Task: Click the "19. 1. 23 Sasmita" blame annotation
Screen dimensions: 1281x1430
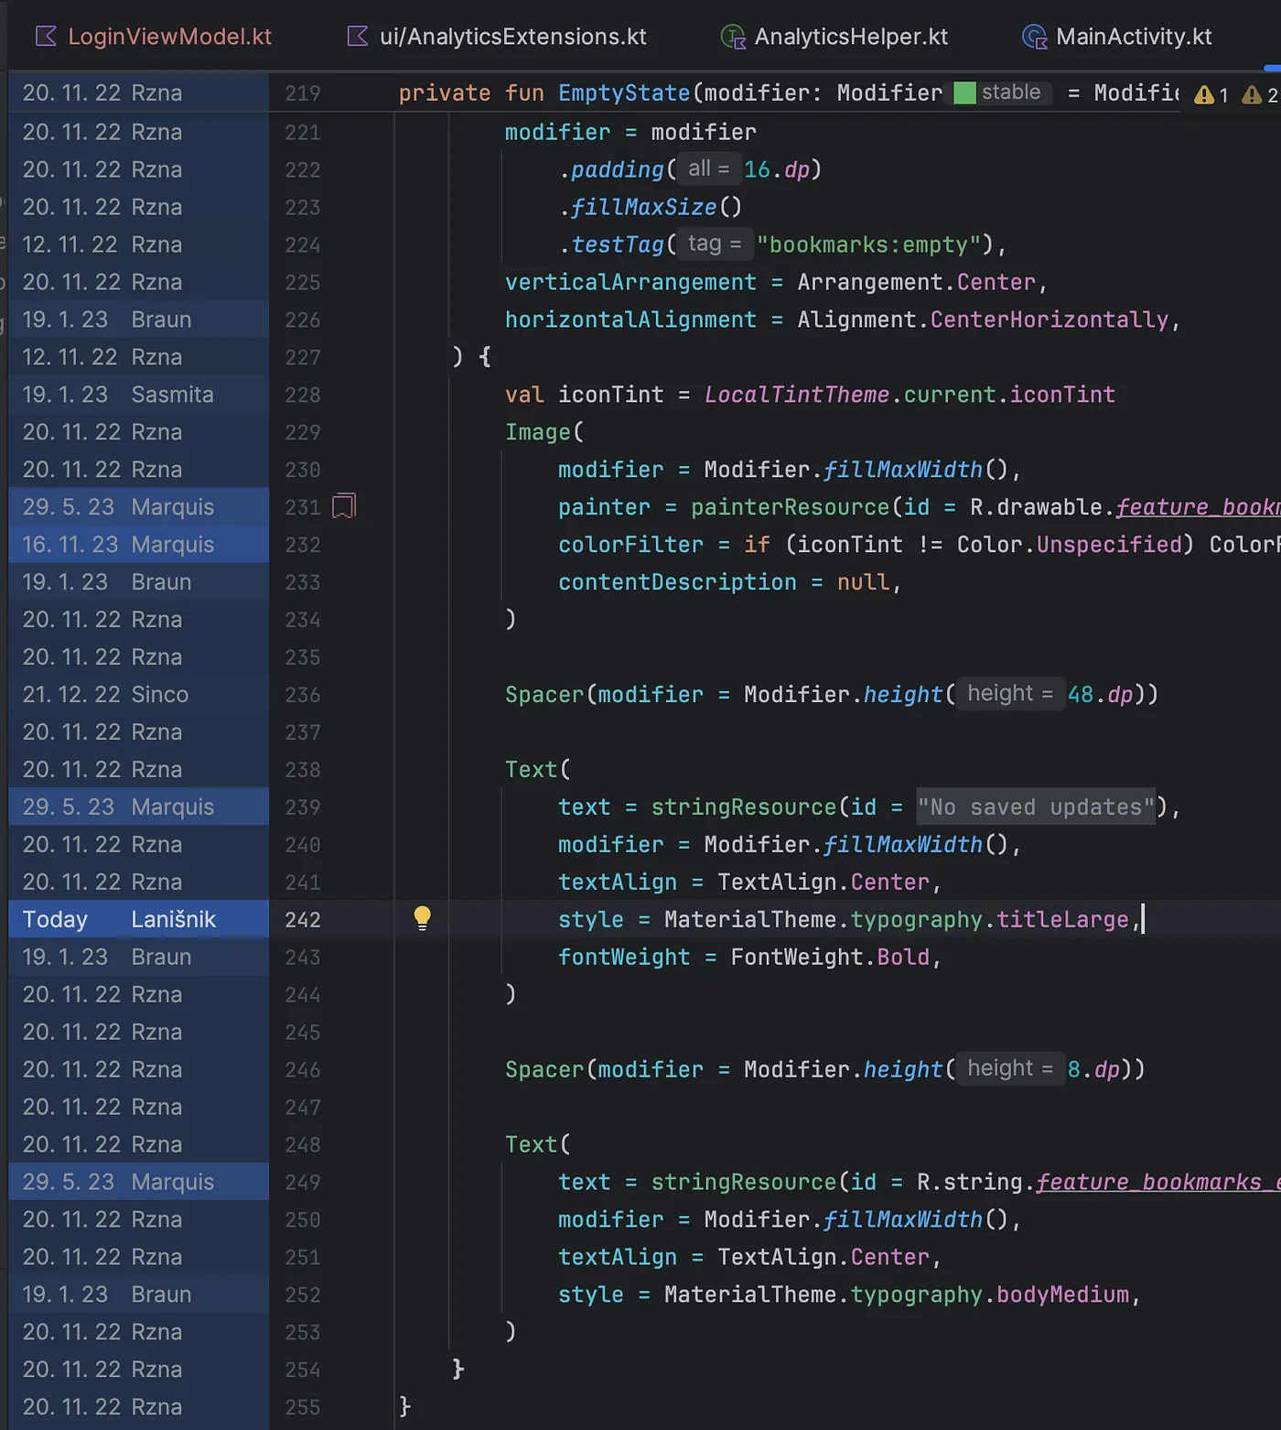Action: pyautogui.click(x=118, y=395)
